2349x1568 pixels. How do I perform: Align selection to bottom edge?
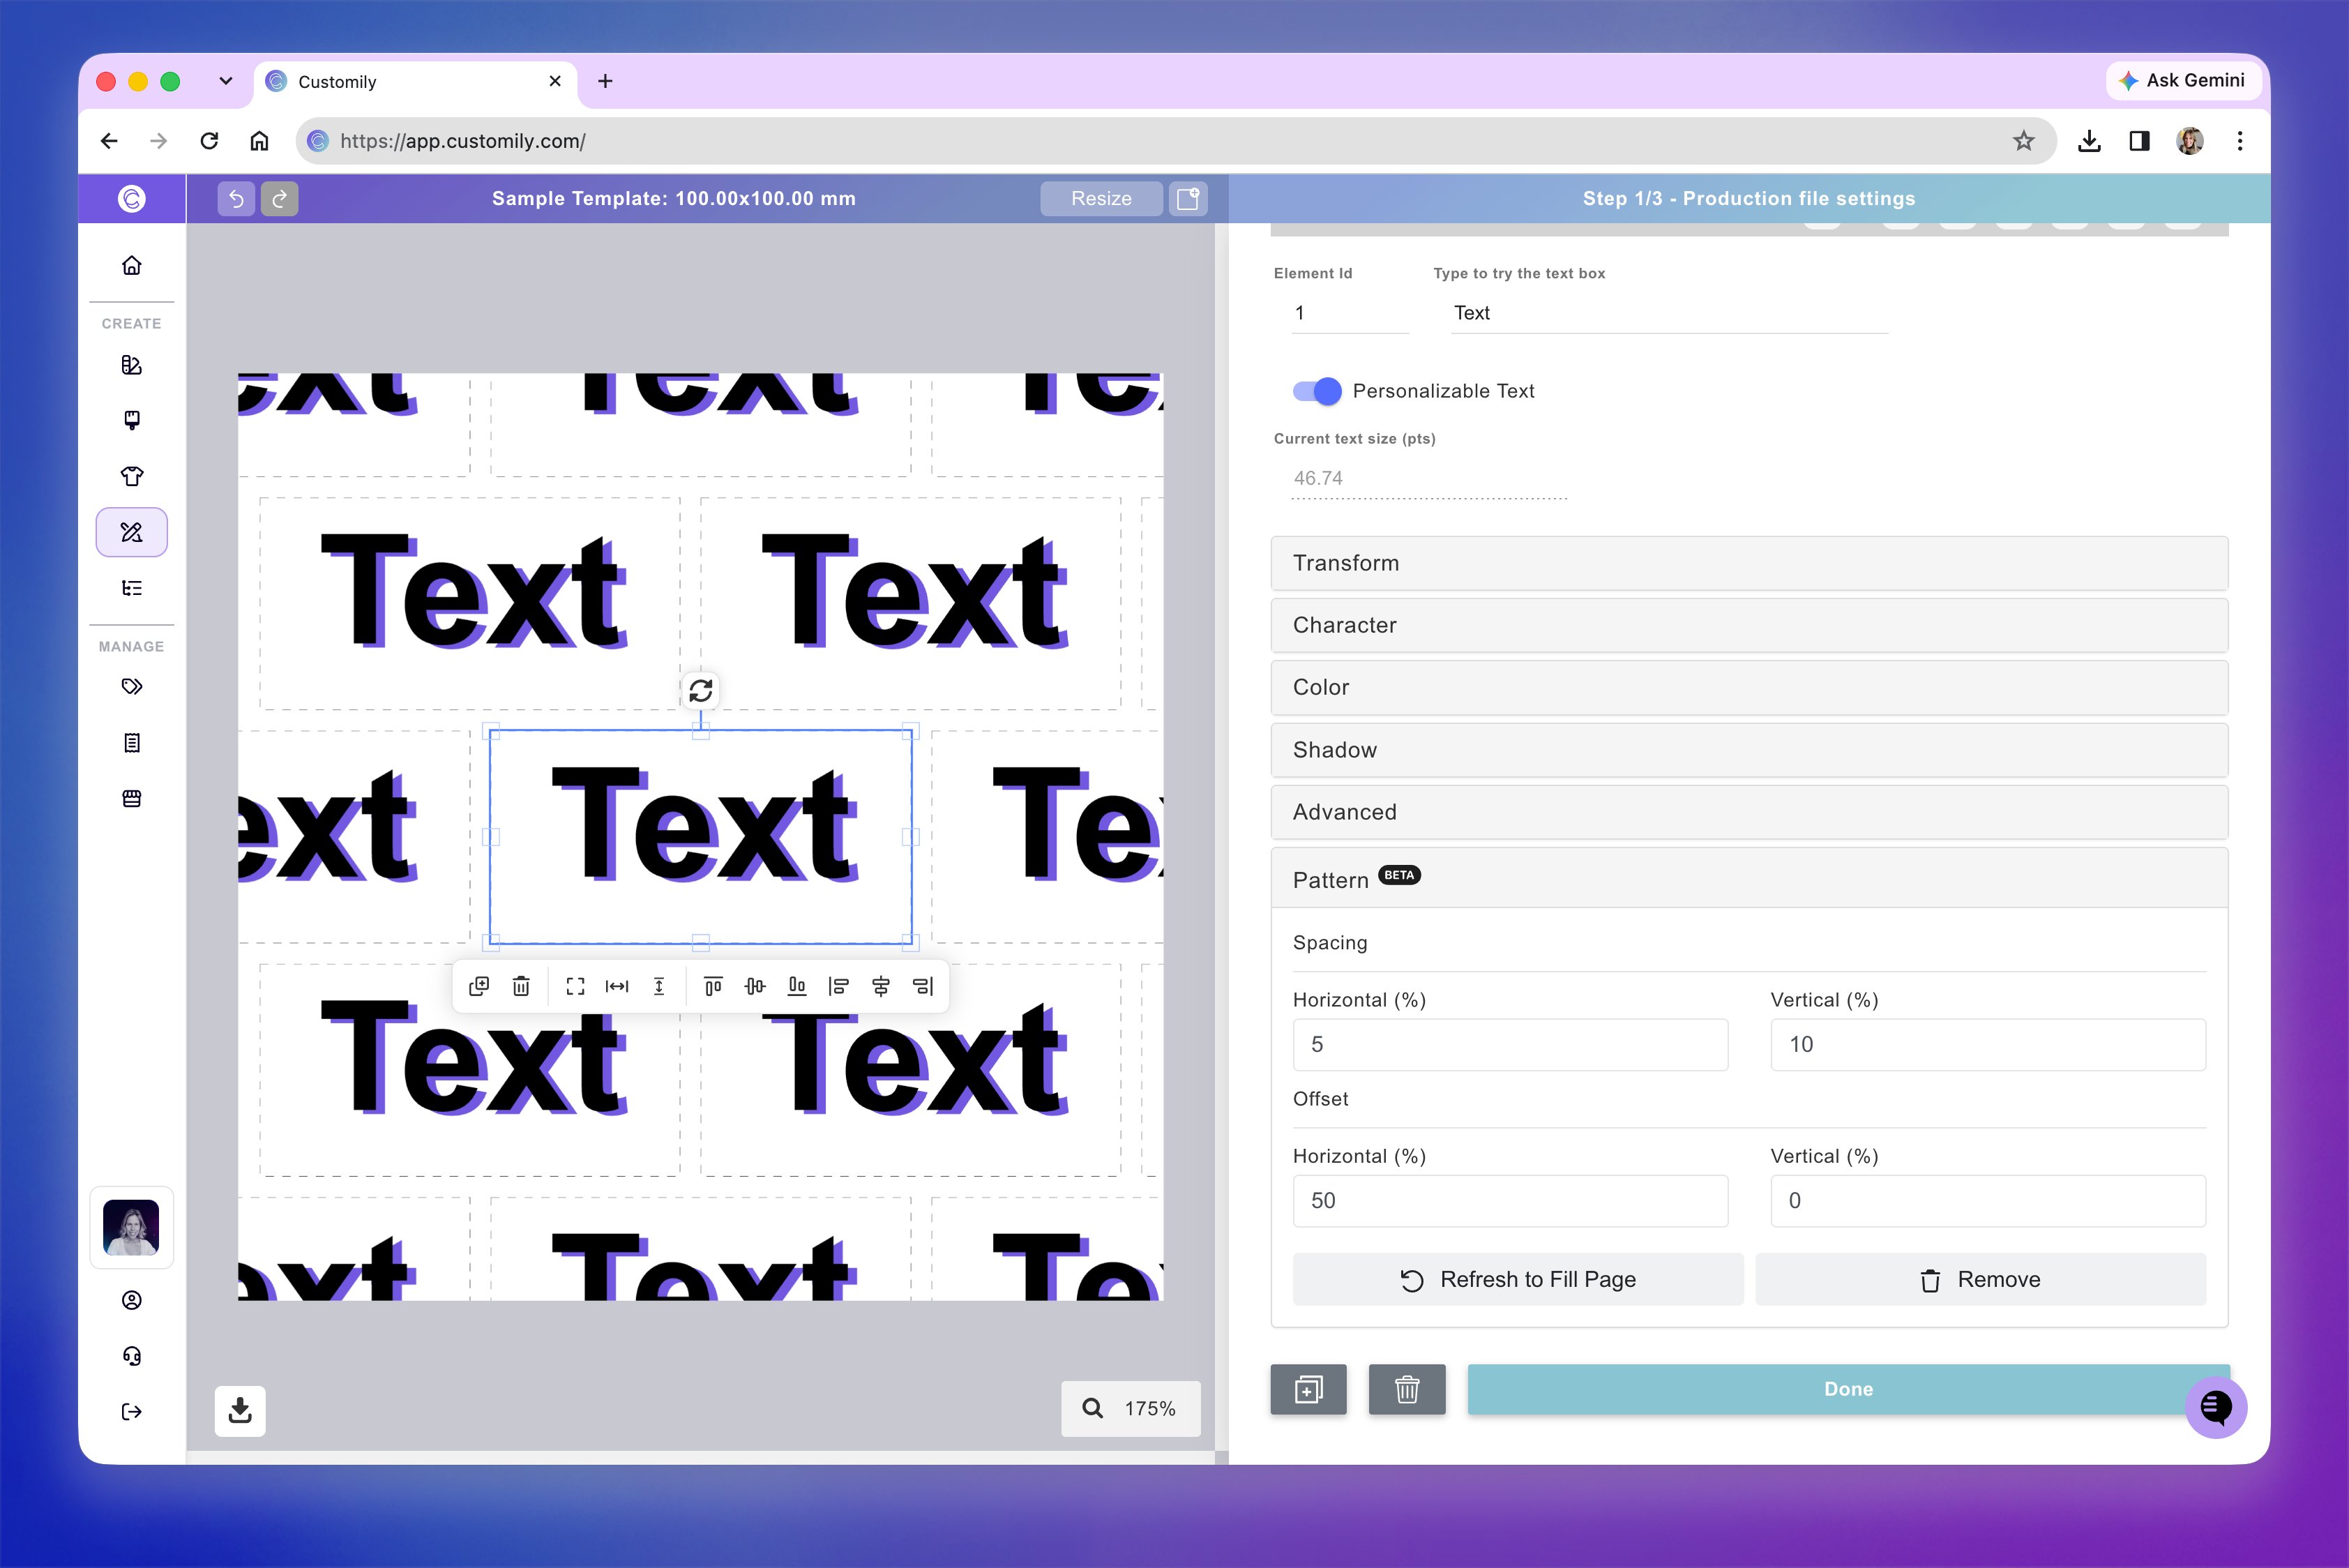coord(797,987)
